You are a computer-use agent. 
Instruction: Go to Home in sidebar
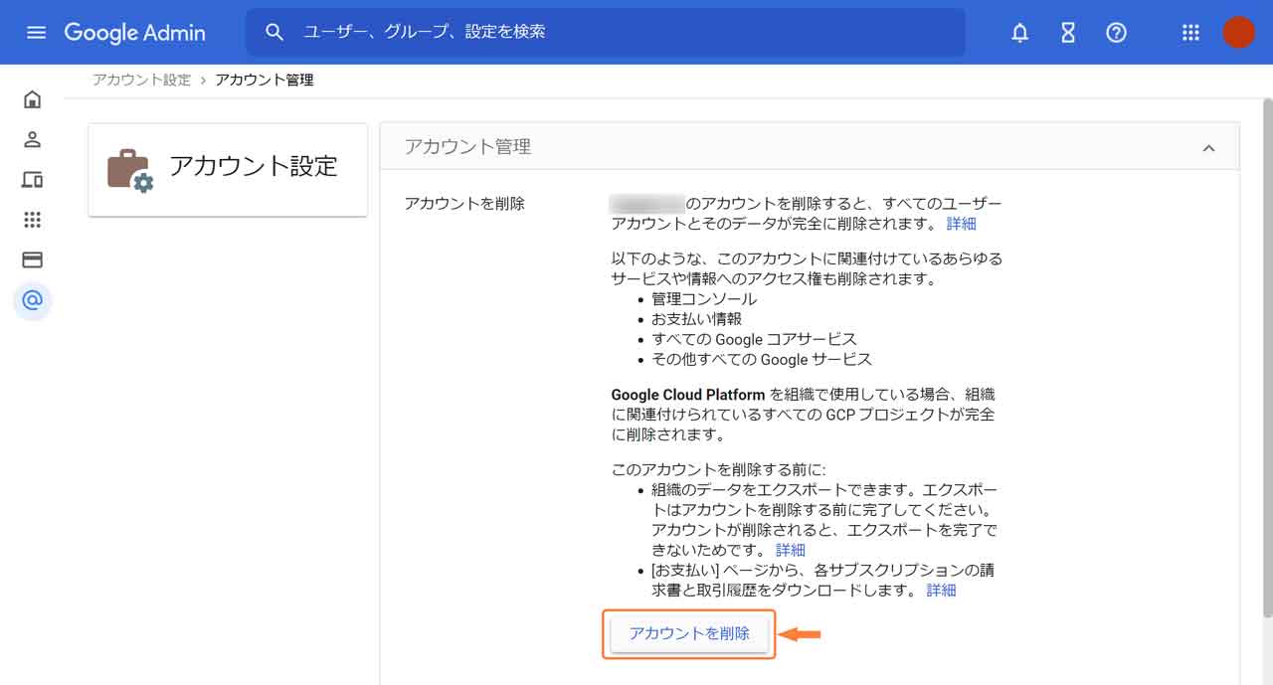[32, 99]
